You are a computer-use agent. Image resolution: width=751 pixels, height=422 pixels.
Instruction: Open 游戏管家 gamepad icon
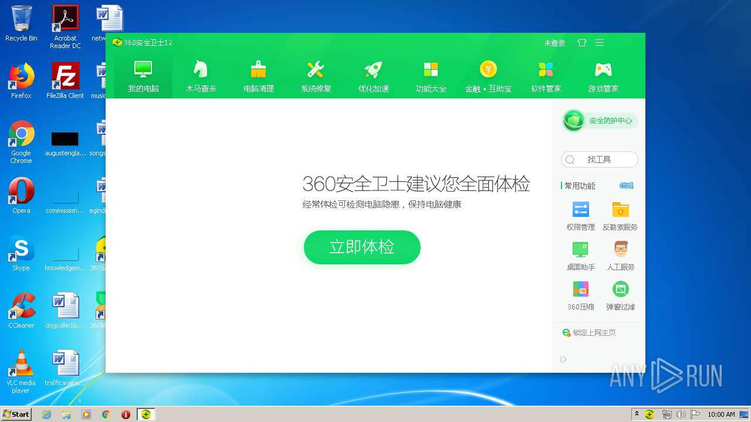tap(604, 76)
